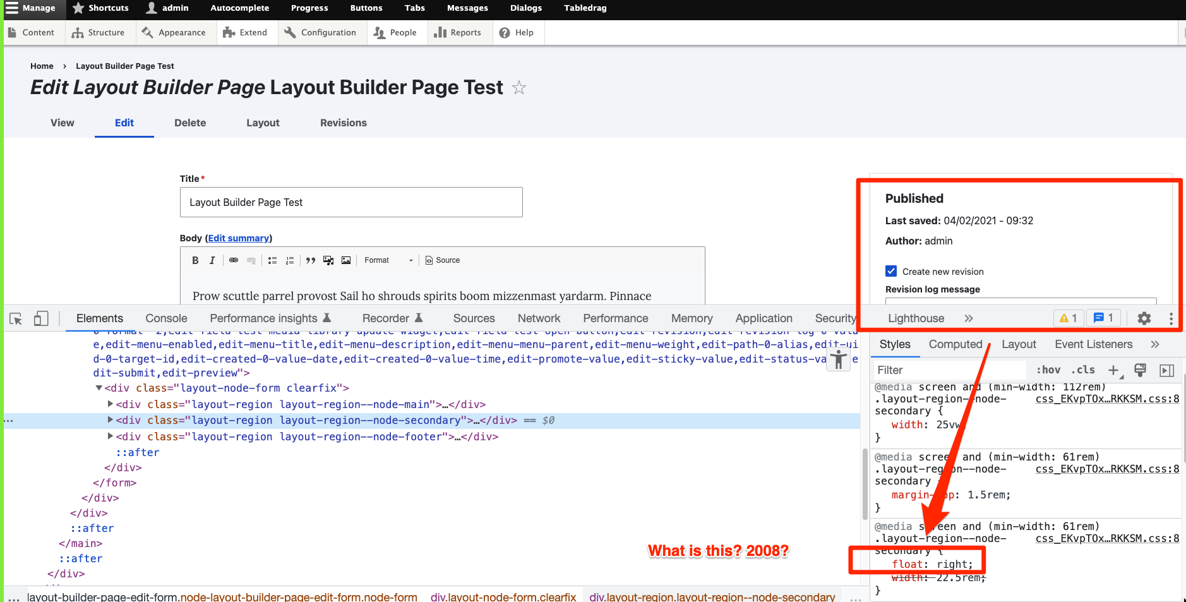Image resolution: width=1186 pixels, height=602 pixels.
Task: Insert an image from the editor toolbar
Action: pyautogui.click(x=345, y=260)
